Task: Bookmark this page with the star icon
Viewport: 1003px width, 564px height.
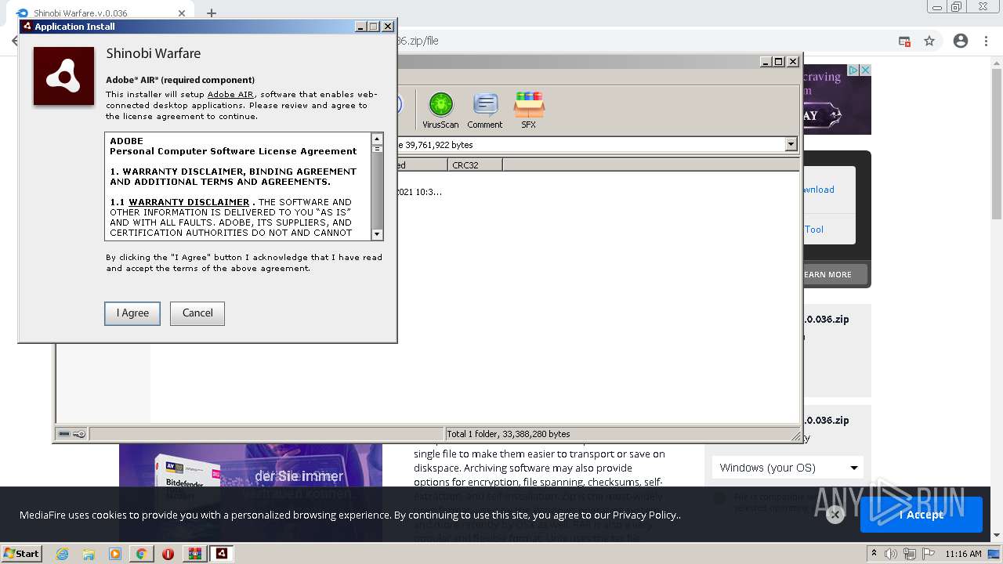Action: pyautogui.click(x=929, y=41)
